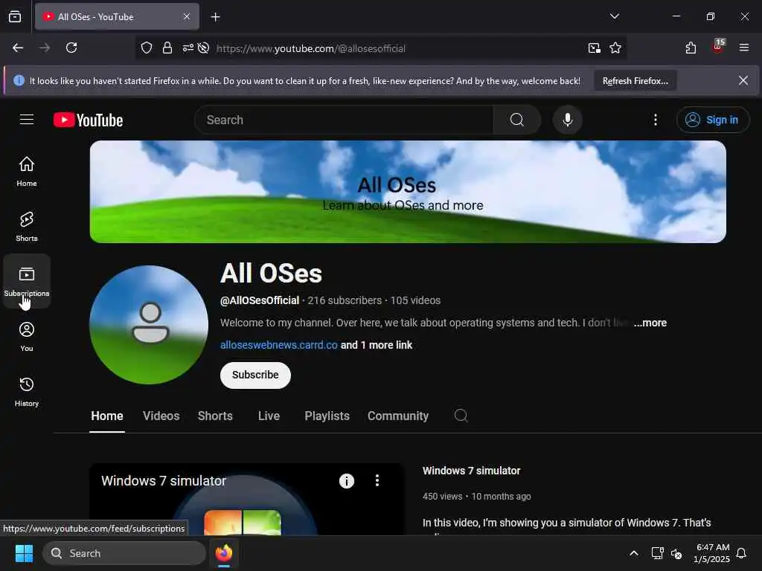Click the '105 videos' text
Viewport: 762px width, 571px height.
(415, 300)
